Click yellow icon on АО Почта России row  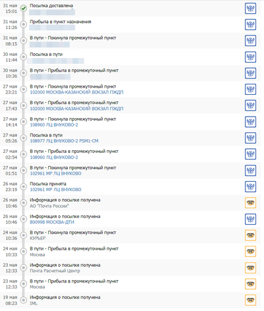(250, 203)
